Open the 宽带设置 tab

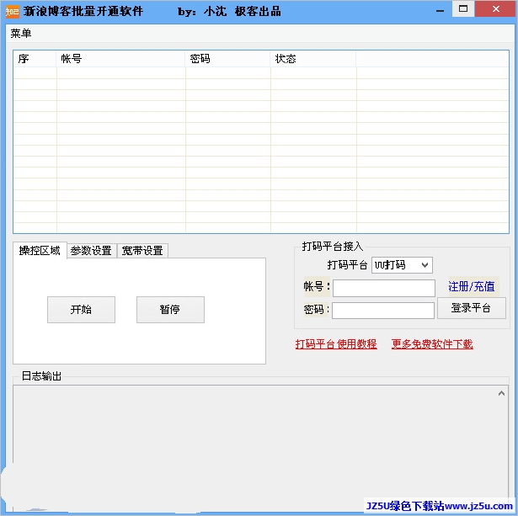coord(142,251)
